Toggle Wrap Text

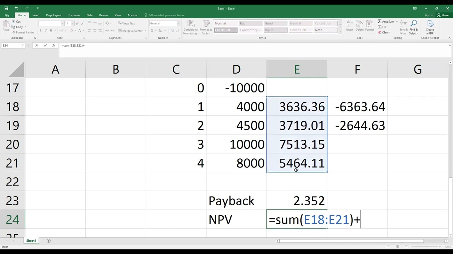(126, 23)
